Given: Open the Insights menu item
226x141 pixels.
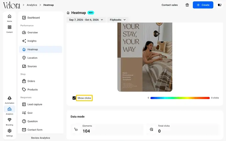Looking at the screenshot, I should [40, 41].
